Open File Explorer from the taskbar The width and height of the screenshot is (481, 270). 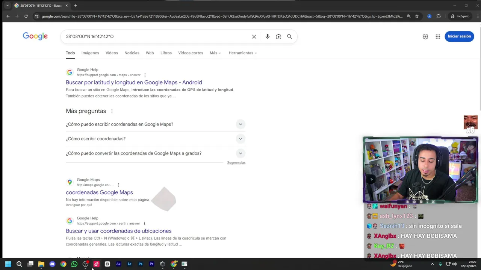[41, 264]
